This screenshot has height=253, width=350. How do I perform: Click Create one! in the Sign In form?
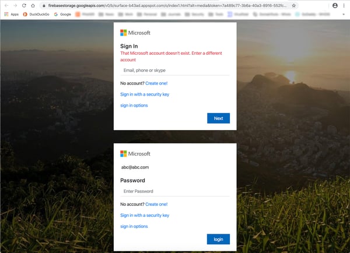156,83
